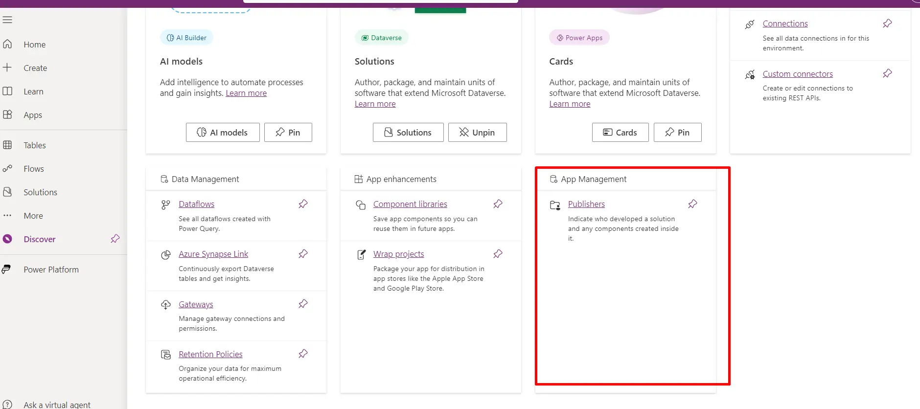920x409 pixels.
Task: Click the Retention Policies icon
Action: tap(166, 355)
